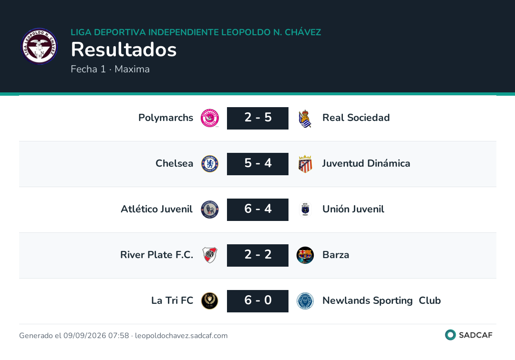Click the Juventud Dinámica striped crest
Image resolution: width=515 pixels, height=360 pixels.
(305, 164)
